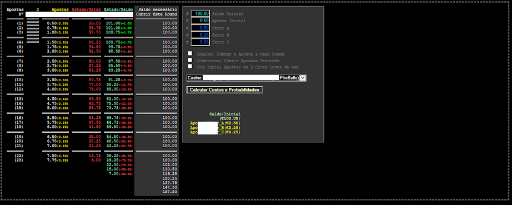Click the Saldo Inicial label
This screenshot has width=512, height=205.
point(228,14)
